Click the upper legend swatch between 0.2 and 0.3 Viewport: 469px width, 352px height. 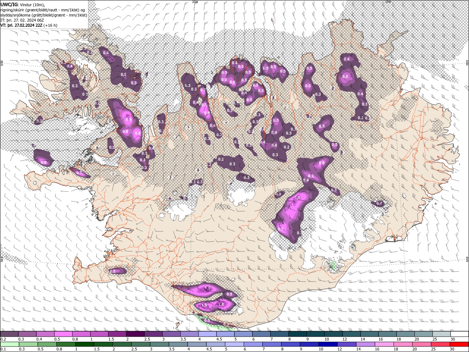tap(9, 334)
